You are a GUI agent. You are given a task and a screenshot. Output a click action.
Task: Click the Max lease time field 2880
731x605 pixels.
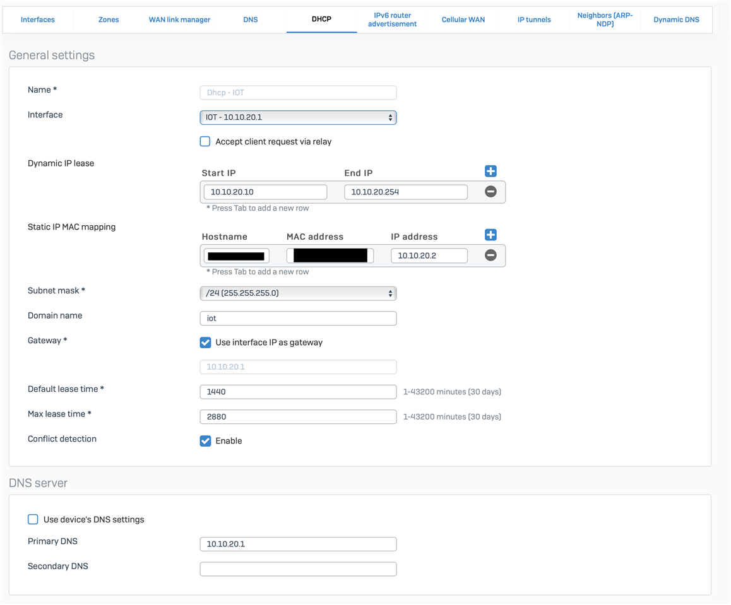[299, 417]
